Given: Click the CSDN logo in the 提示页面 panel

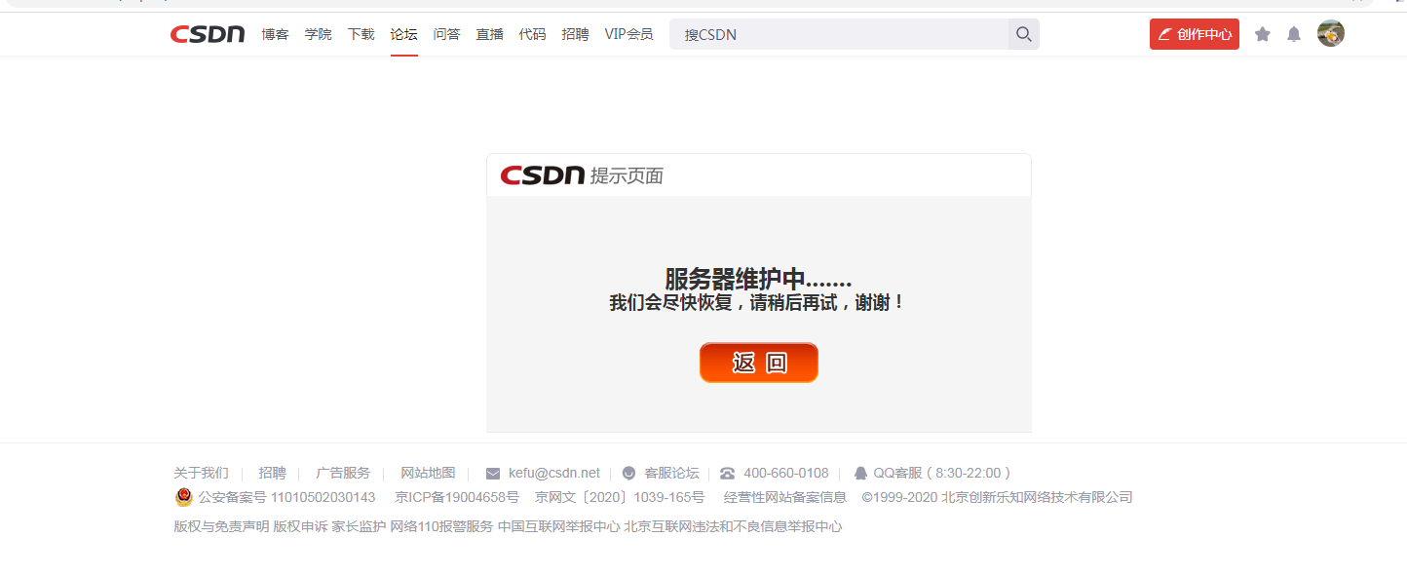Looking at the screenshot, I should [x=543, y=175].
